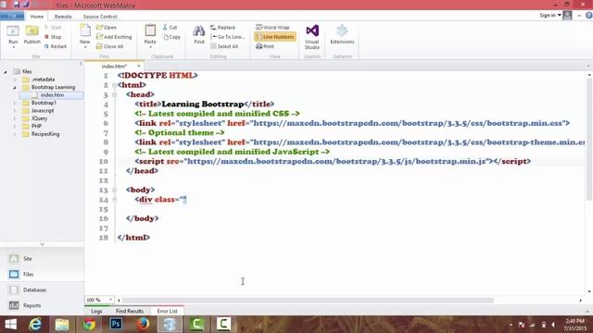This screenshot has height=333, width=593.
Task: Click Close All files
Action: pos(110,46)
